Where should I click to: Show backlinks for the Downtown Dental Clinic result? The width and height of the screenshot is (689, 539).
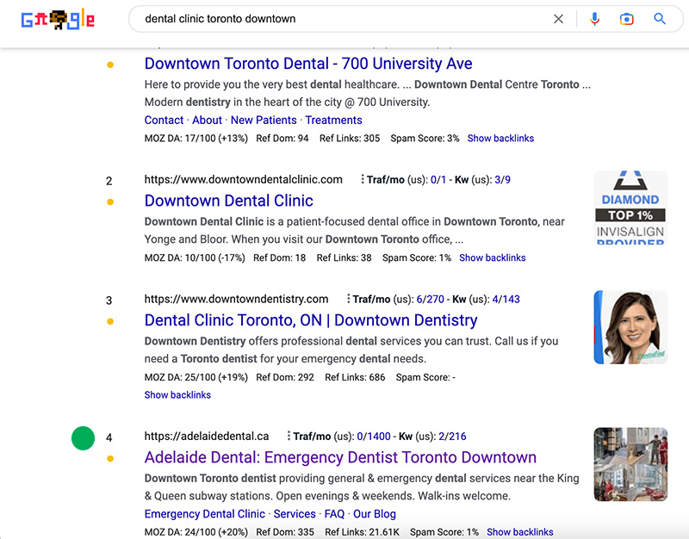492,257
